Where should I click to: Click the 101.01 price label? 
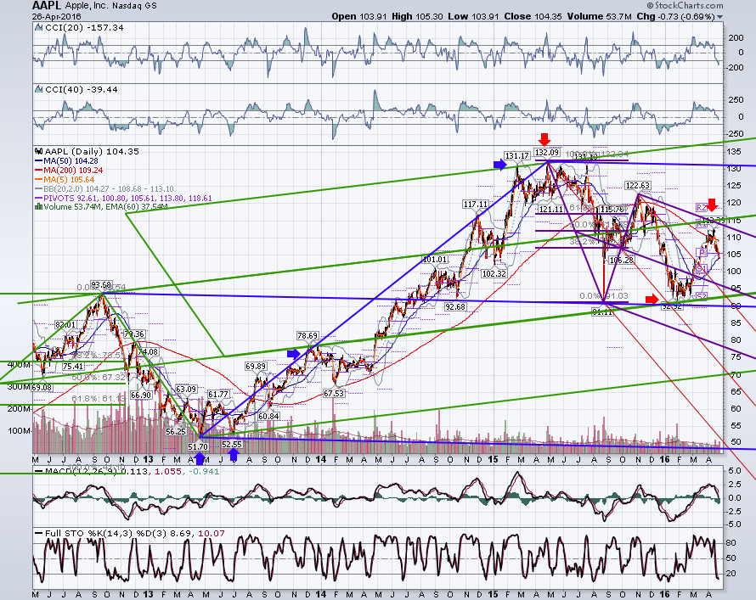(436, 259)
